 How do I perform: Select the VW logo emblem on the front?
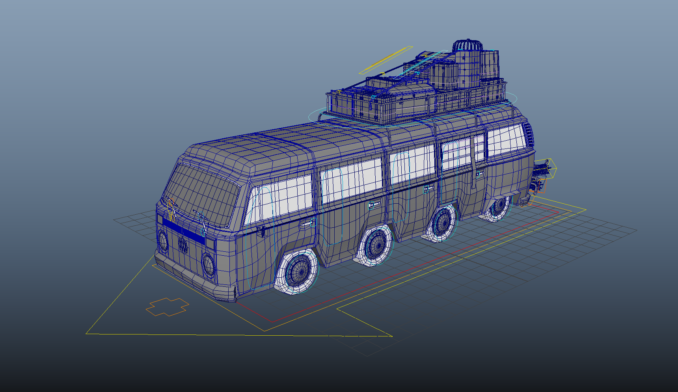(x=183, y=245)
